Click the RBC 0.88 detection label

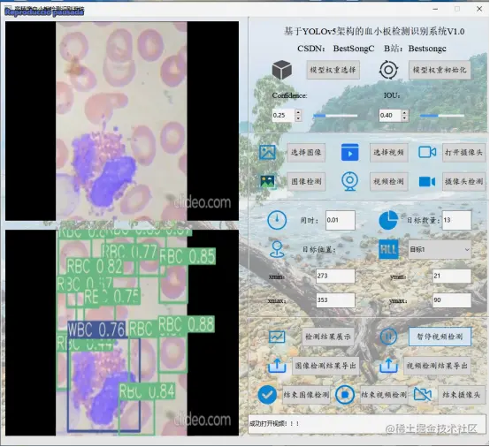pyautogui.click(x=187, y=324)
